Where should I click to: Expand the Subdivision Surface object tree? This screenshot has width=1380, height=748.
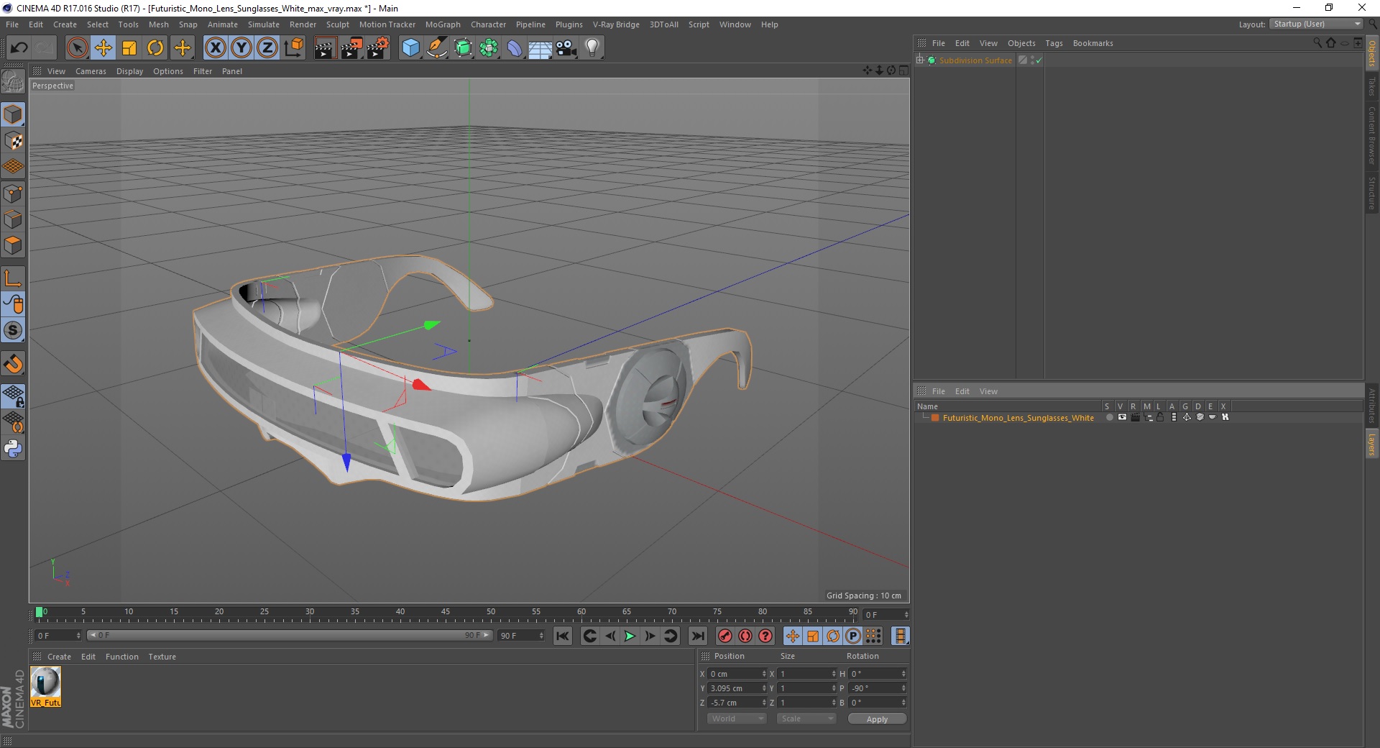(x=919, y=60)
